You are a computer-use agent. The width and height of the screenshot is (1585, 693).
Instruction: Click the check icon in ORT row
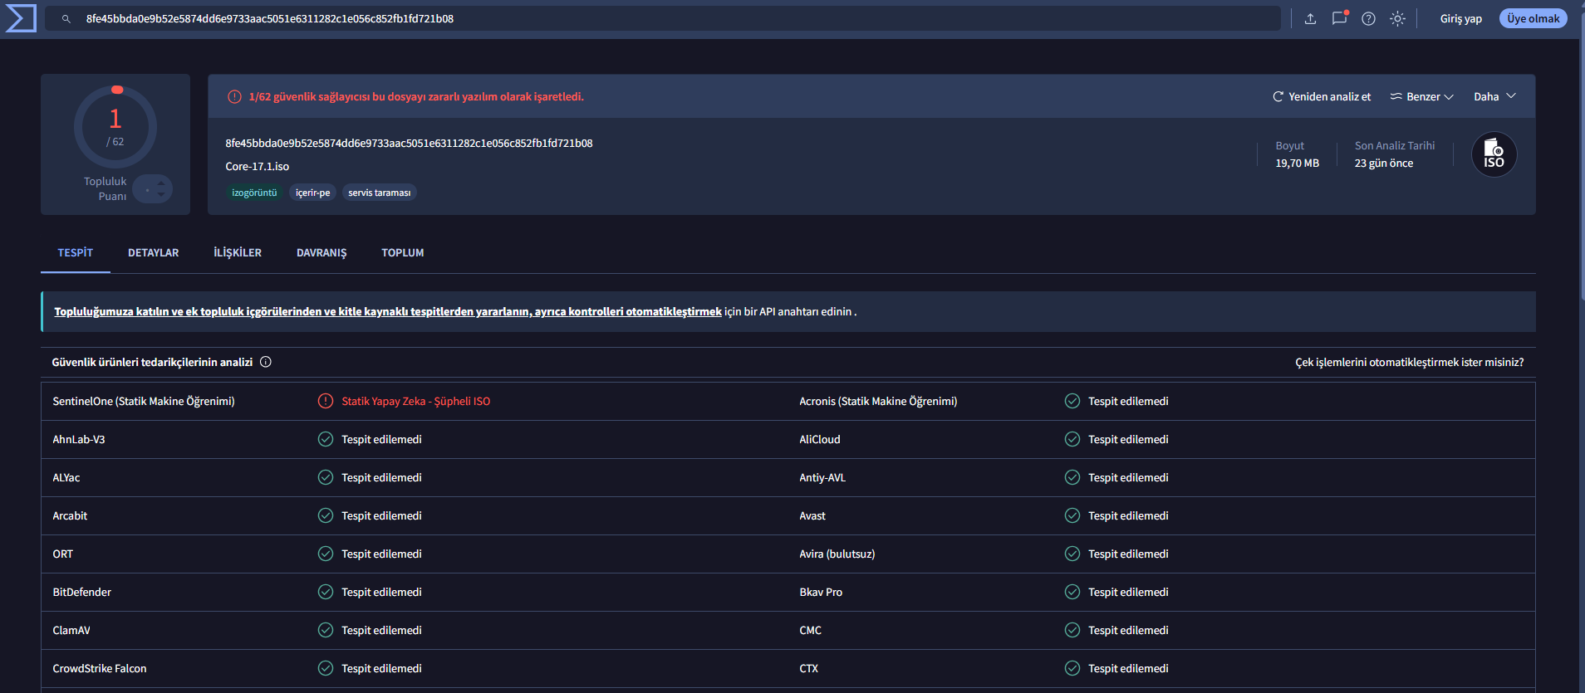point(326,554)
